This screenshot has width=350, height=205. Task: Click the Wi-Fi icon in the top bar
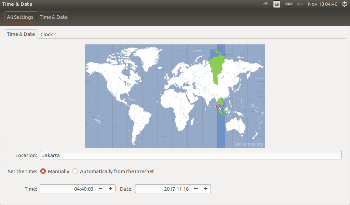tap(266, 4)
